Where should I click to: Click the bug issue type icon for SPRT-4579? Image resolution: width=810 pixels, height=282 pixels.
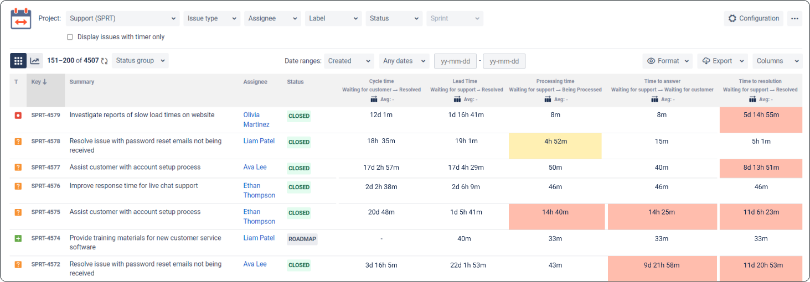click(18, 115)
